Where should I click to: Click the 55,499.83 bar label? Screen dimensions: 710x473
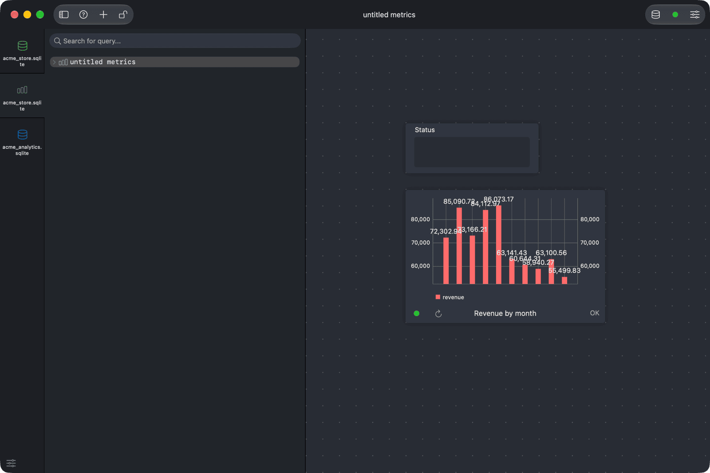(x=564, y=270)
